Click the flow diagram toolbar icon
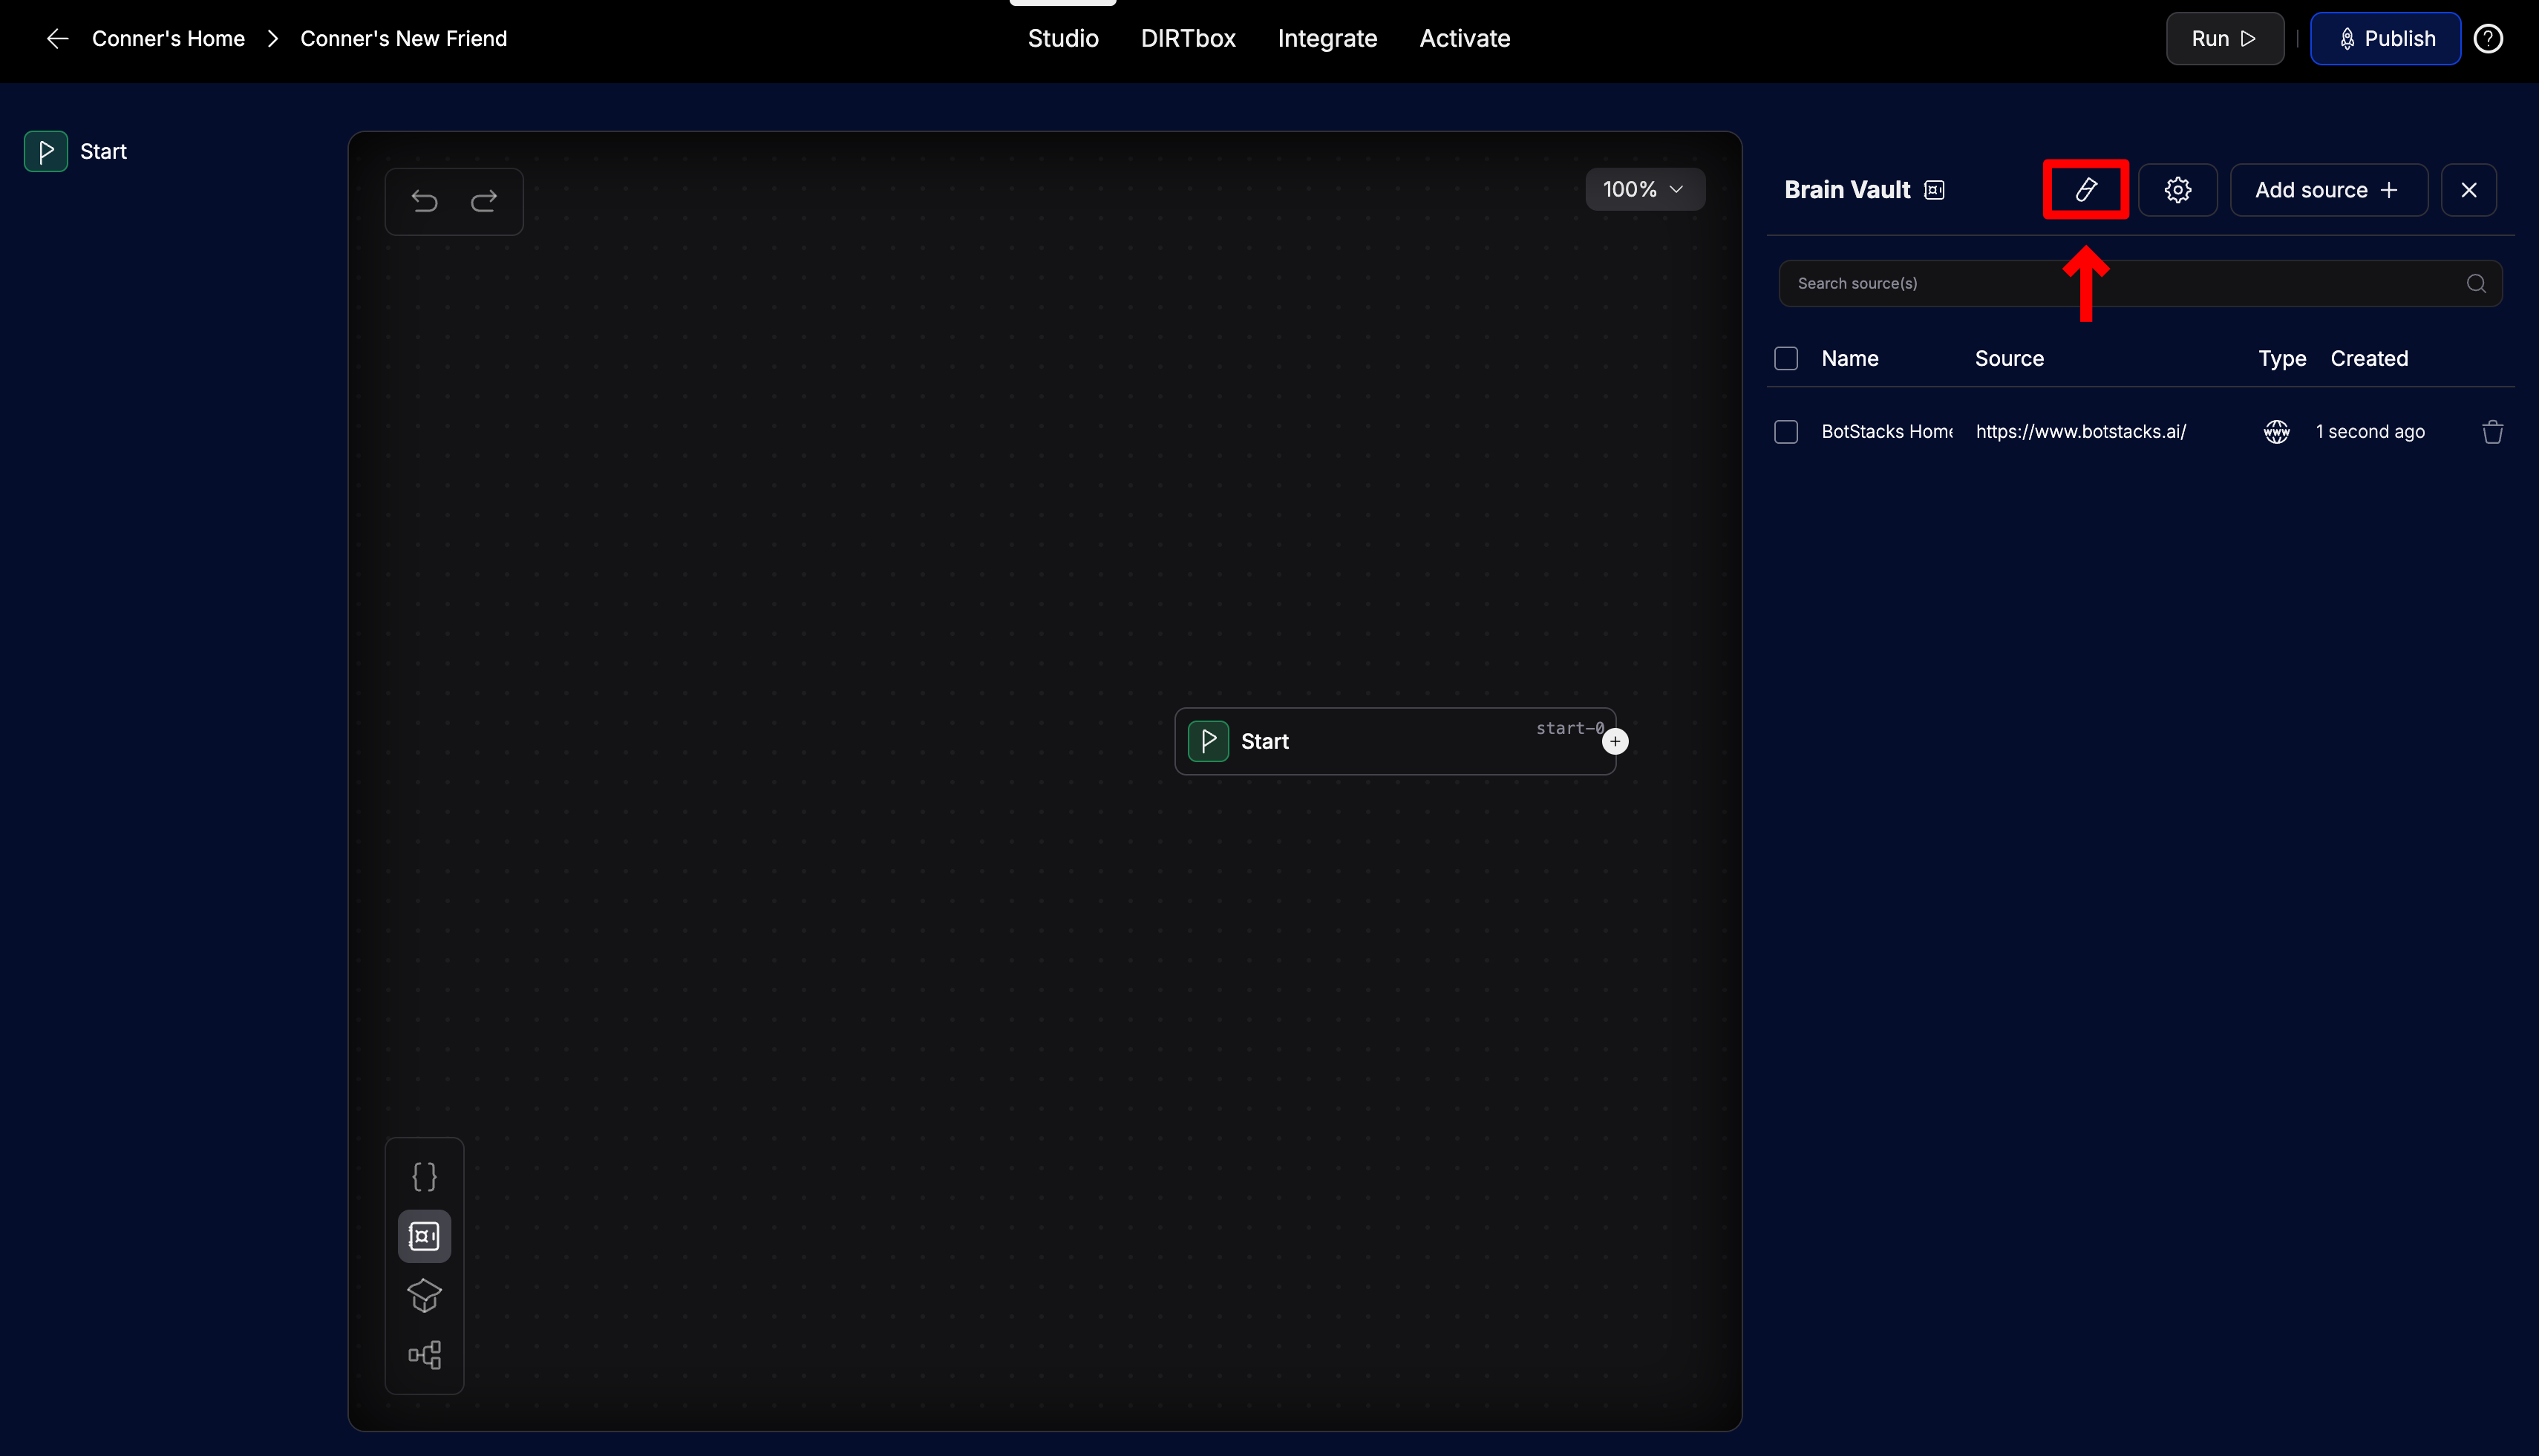The height and width of the screenshot is (1456, 2539). pos(424,1355)
